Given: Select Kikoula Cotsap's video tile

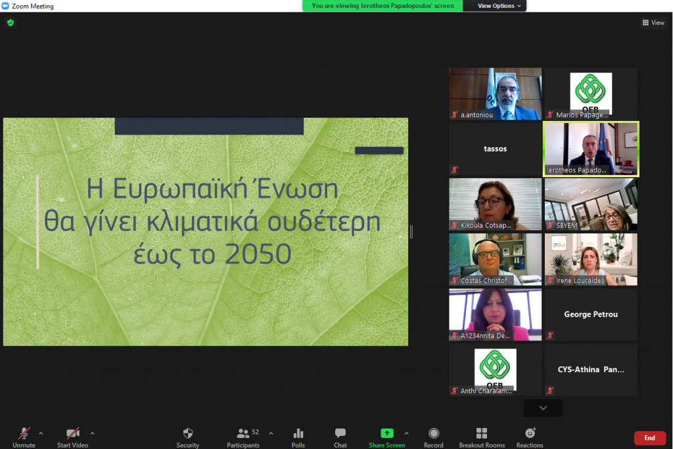Looking at the screenshot, I should click(496, 204).
